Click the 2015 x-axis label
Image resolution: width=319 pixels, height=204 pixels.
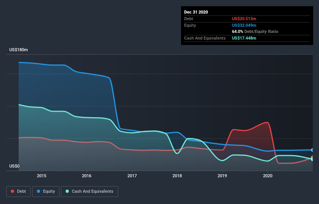coord(42,176)
